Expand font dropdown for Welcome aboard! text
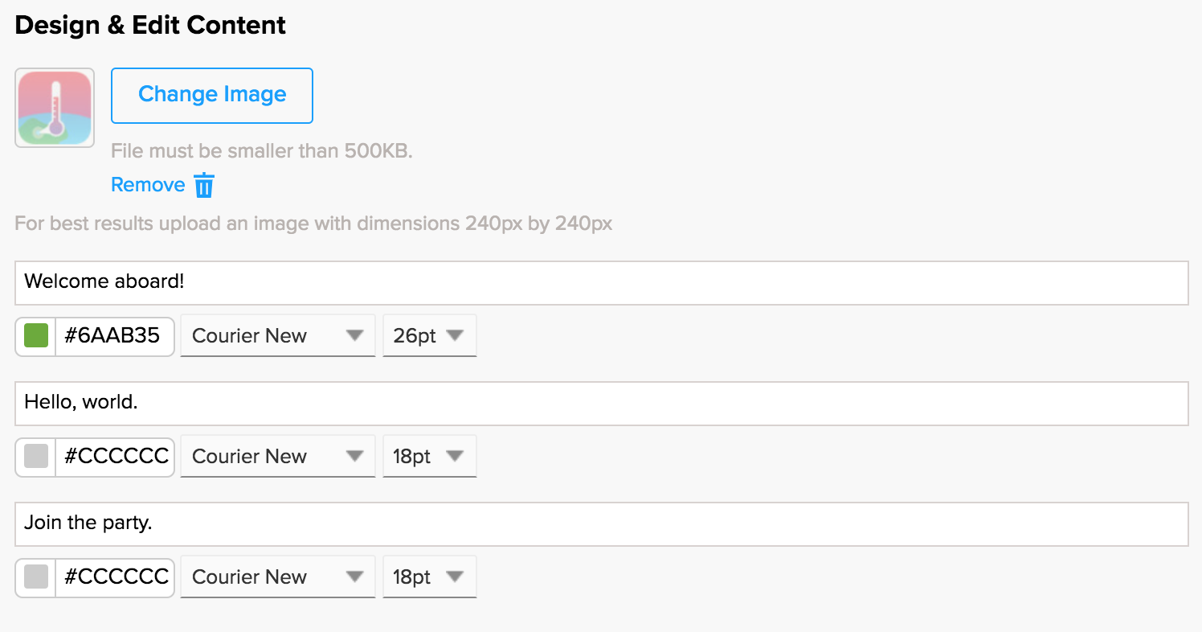The width and height of the screenshot is (1202, 632). (277, 335)
